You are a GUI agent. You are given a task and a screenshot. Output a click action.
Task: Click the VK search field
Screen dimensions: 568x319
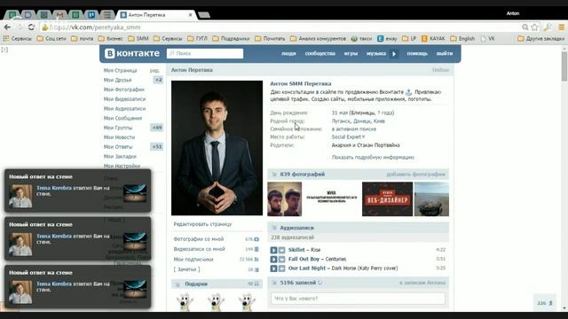point(205,53)
